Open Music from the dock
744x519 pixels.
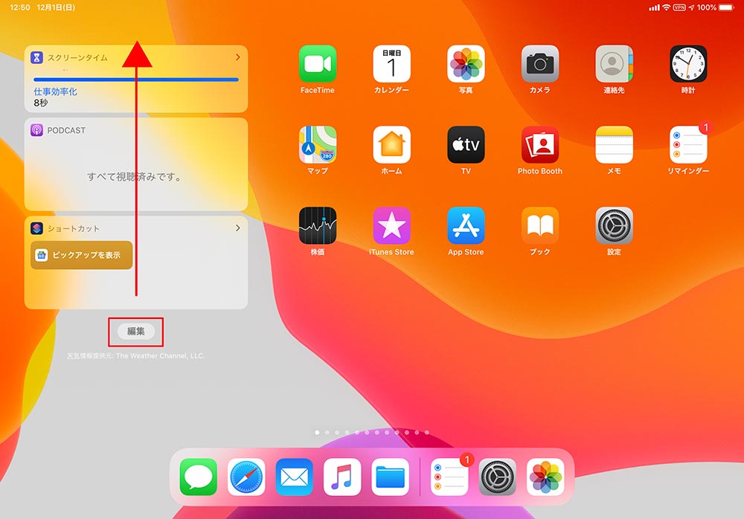(x=342, y=477)
